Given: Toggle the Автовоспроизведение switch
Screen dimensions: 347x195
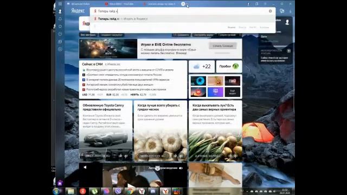Looking at the screenshot, I should pos(181,168).
